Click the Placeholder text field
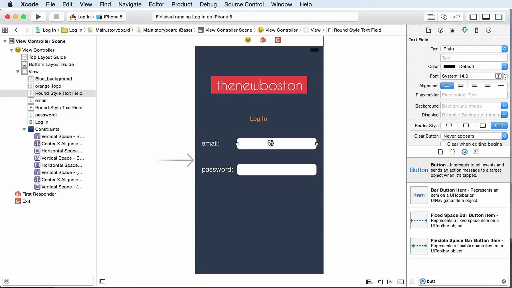 [x=474, y=95]
